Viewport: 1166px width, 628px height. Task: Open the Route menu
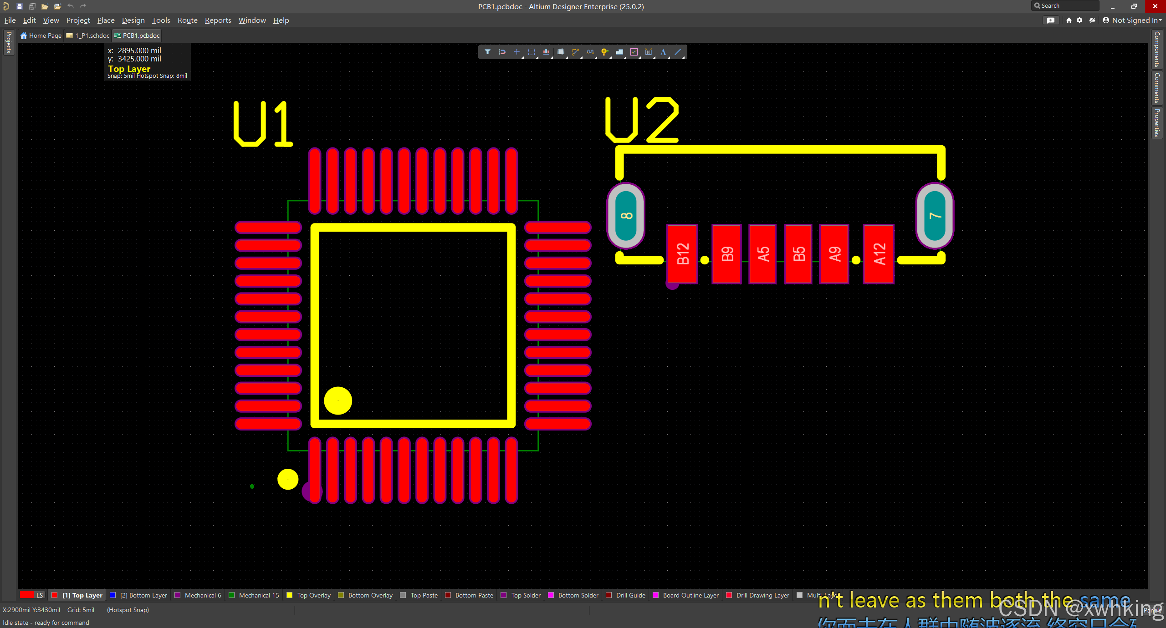pyautogui.click(x=187, y=20)
